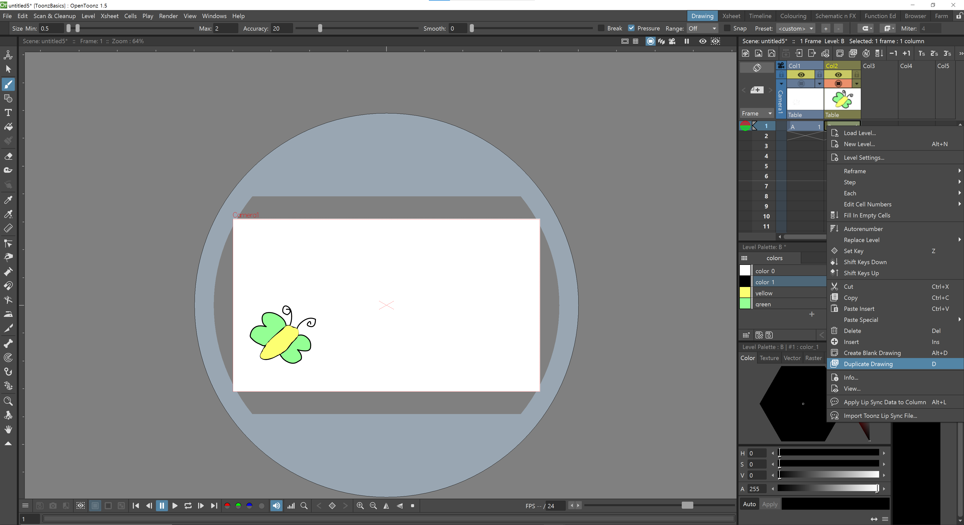The width and height of the screenshot is (964, 525).
Task: Click the Pause button in viewer
Action: pyautogui.click(x=162, y=506)
